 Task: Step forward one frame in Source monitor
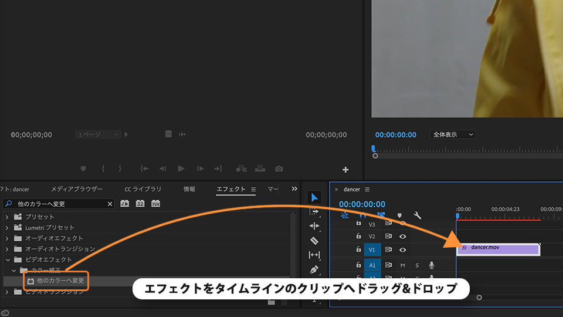[x=201, y=168]
